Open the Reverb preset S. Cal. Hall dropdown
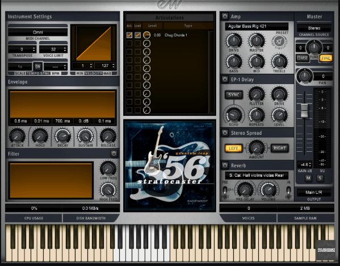 tap(257, 175)
